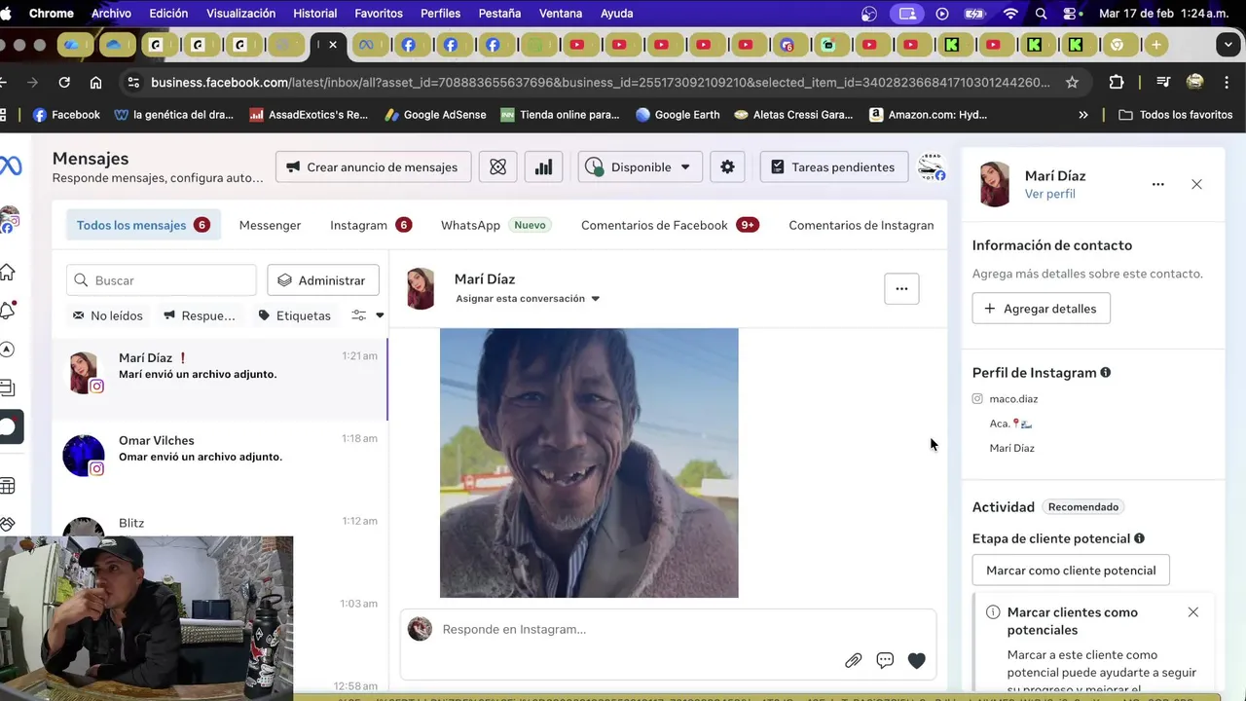The height and width of the screenshot is (701, 1246).
Task: Filter by Respuestas sponsored messages
Action: pos(199,315)
